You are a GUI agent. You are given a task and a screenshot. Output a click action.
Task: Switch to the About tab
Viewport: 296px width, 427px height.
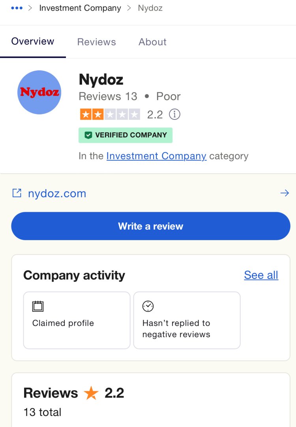coord(152,42)
